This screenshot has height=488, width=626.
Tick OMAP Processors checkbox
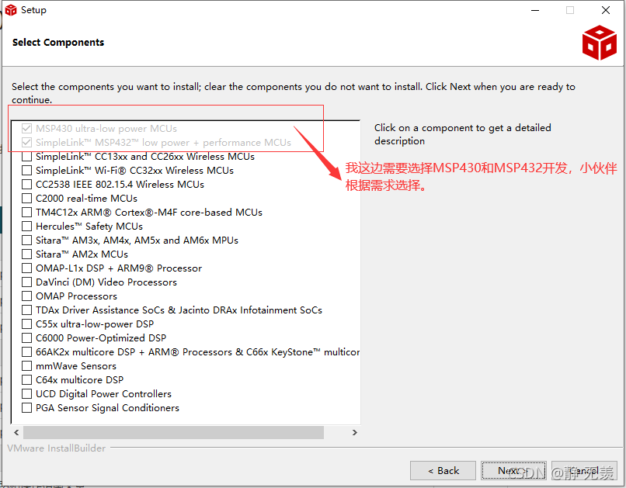click(x=26, y=296)
